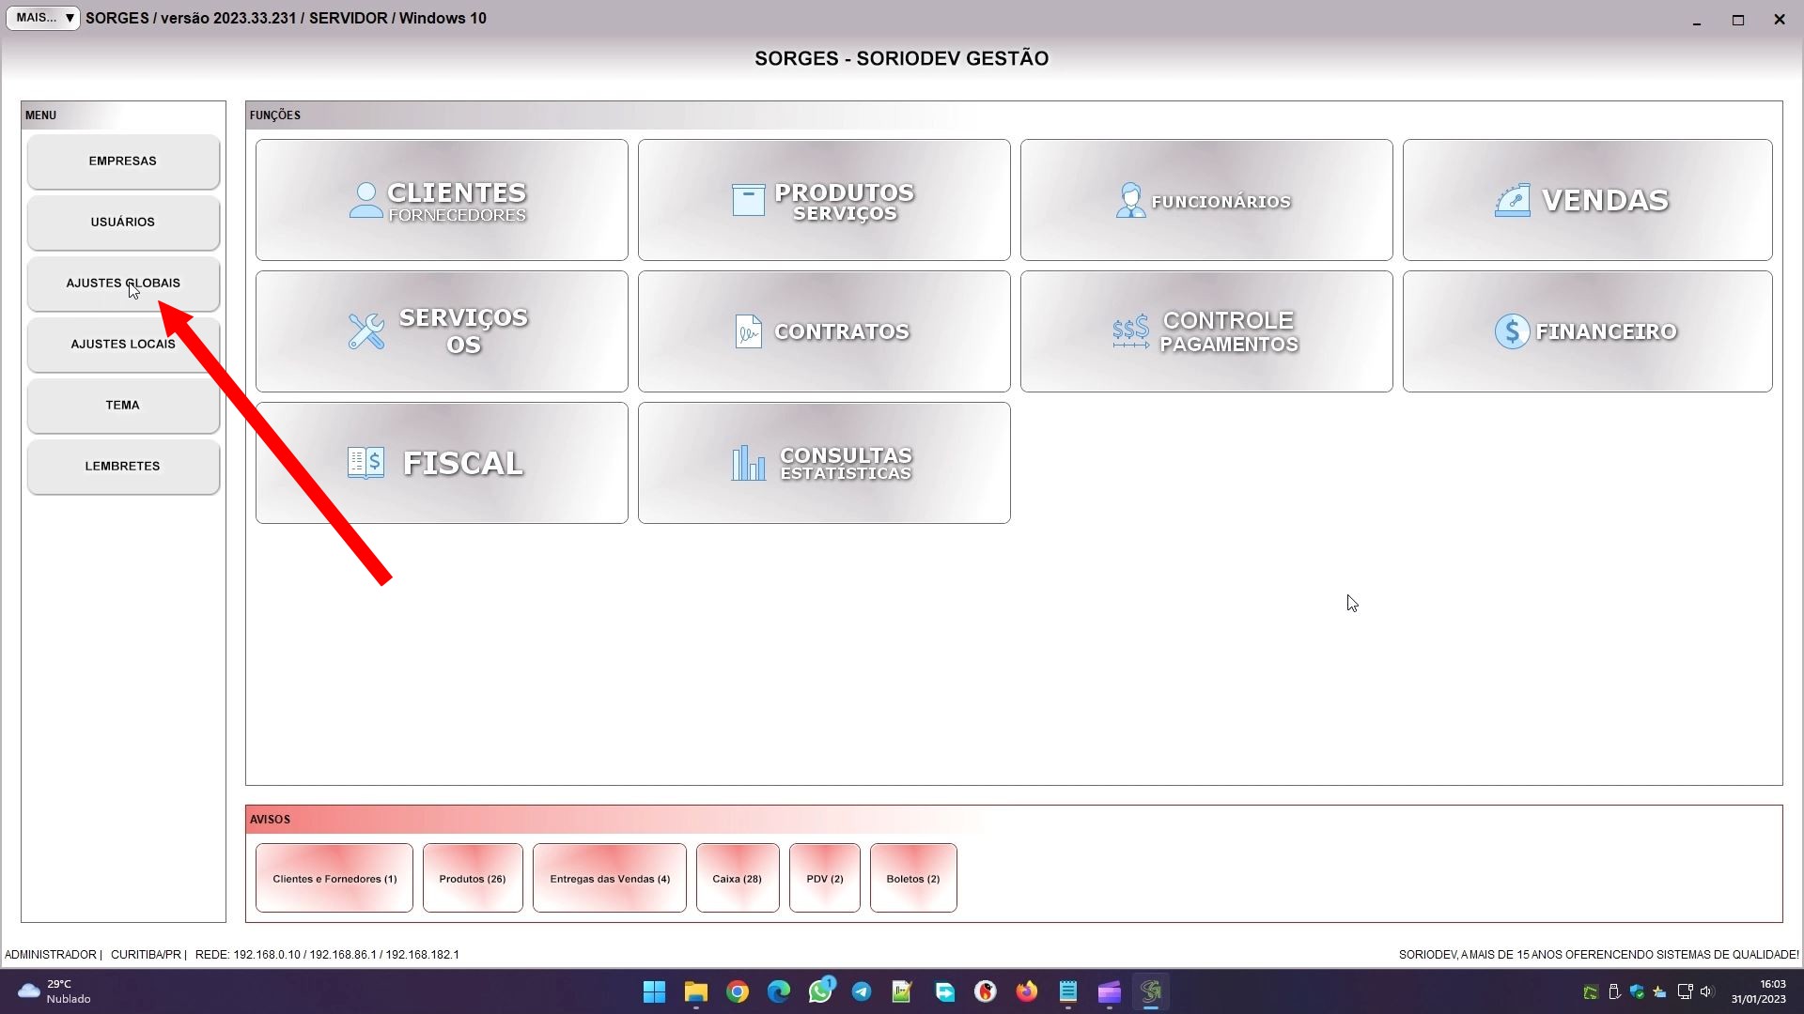Open the Consultas Estatísticas module
Screen dimensions: 1804x1014
(x=824, y=463)
